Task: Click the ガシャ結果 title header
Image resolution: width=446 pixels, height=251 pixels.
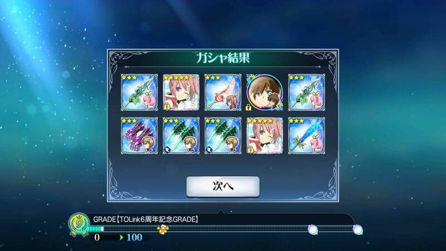Action: point(222,58)
